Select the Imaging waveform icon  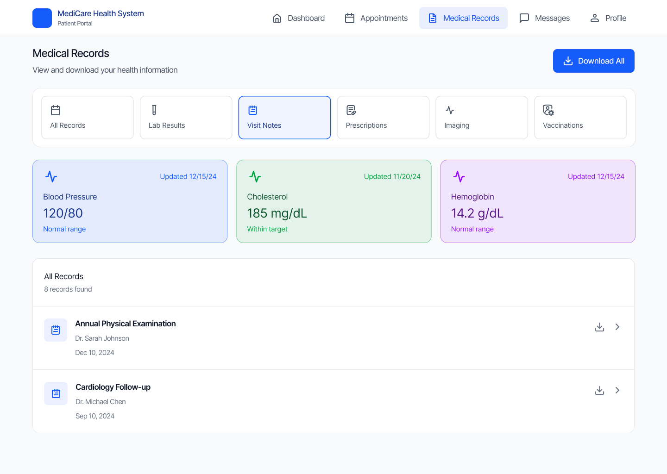pos(449,110)
